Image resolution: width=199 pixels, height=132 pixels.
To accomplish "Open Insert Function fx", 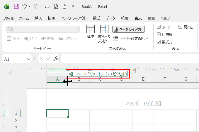I will click(x=56, y=59).
